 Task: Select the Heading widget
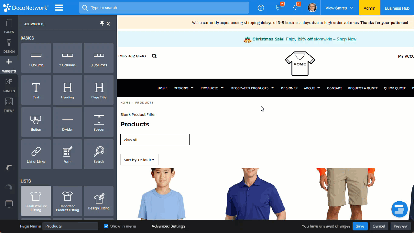[x=67, y=90]
